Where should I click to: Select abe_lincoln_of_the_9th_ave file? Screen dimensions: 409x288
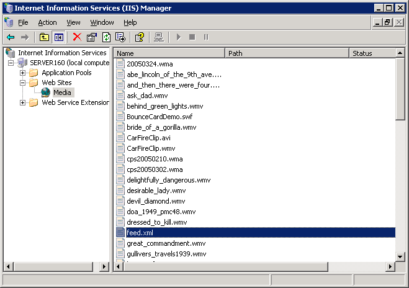174,74
